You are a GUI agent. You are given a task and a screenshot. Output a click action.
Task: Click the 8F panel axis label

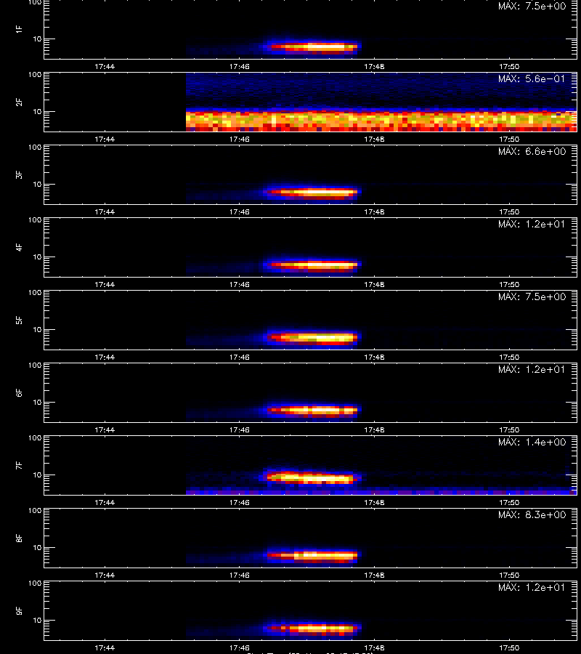pos(19,538)
